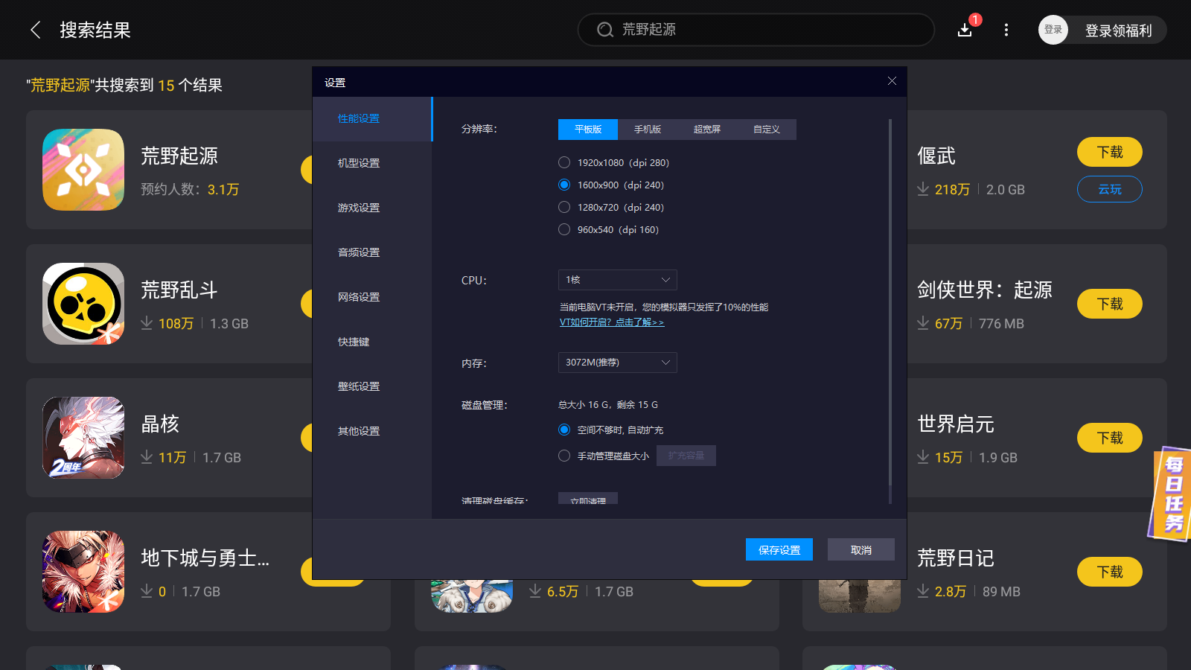Open the 荒野乱斗 game icon
Image resolution: width=1191 pixels, height=670 pixels.
coord(83,304)
